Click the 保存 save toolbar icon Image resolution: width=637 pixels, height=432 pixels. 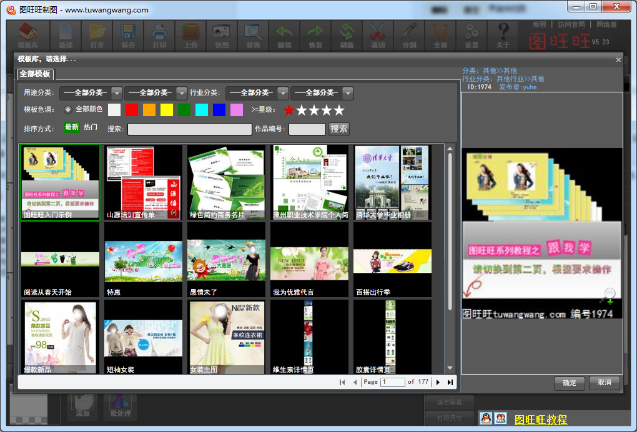tap(128, 36)
